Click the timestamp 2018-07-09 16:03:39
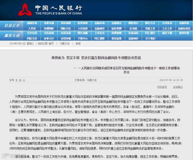 [171, 80]
